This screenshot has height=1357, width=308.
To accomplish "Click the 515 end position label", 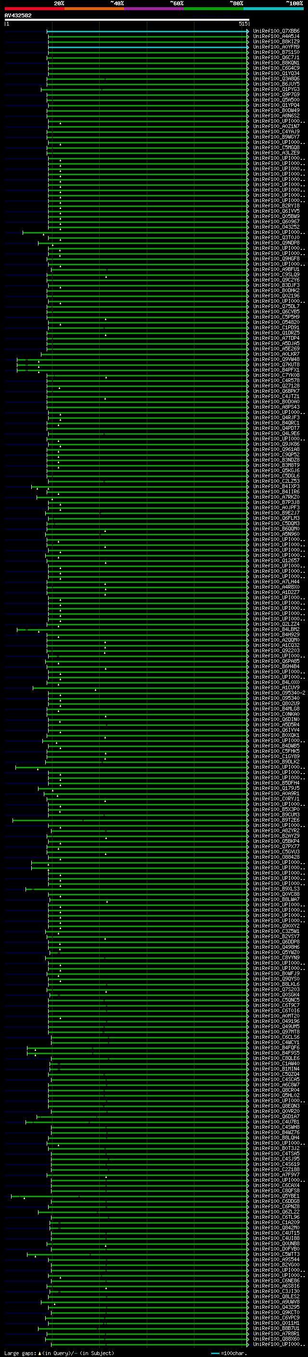I will click(243, 24).
